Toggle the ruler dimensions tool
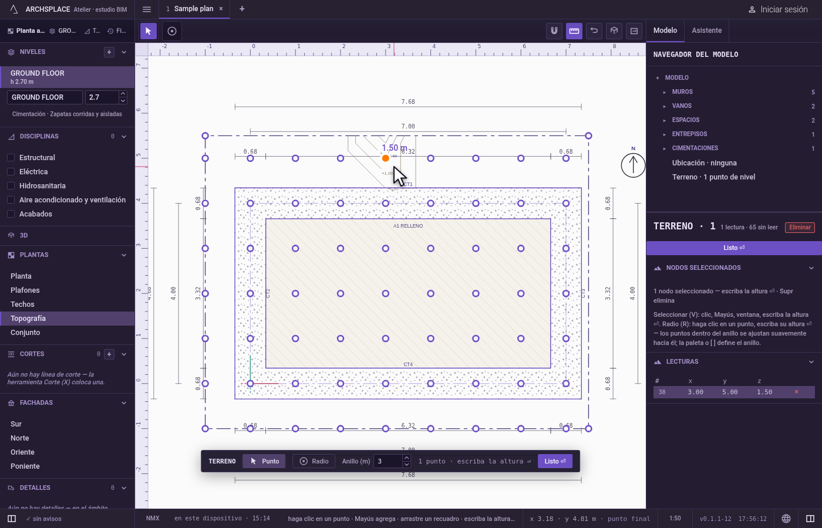822x528 pixels. coord(574,31)
